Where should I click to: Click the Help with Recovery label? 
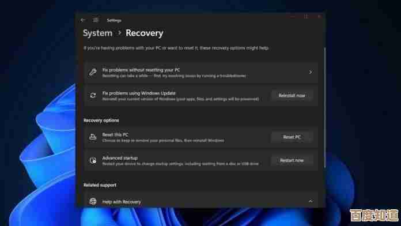(x=122, y=202)
